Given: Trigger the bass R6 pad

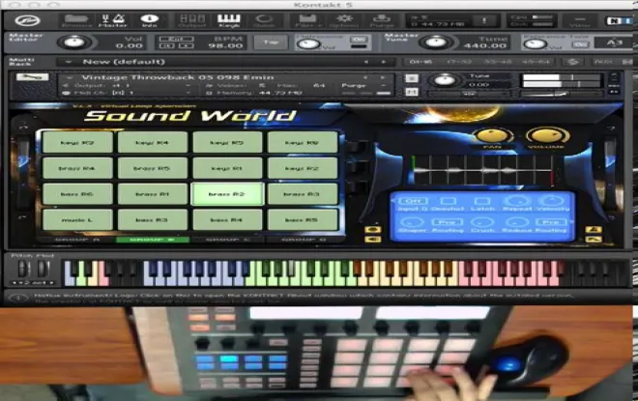Looking at the screenshot, I should [77, 194].
